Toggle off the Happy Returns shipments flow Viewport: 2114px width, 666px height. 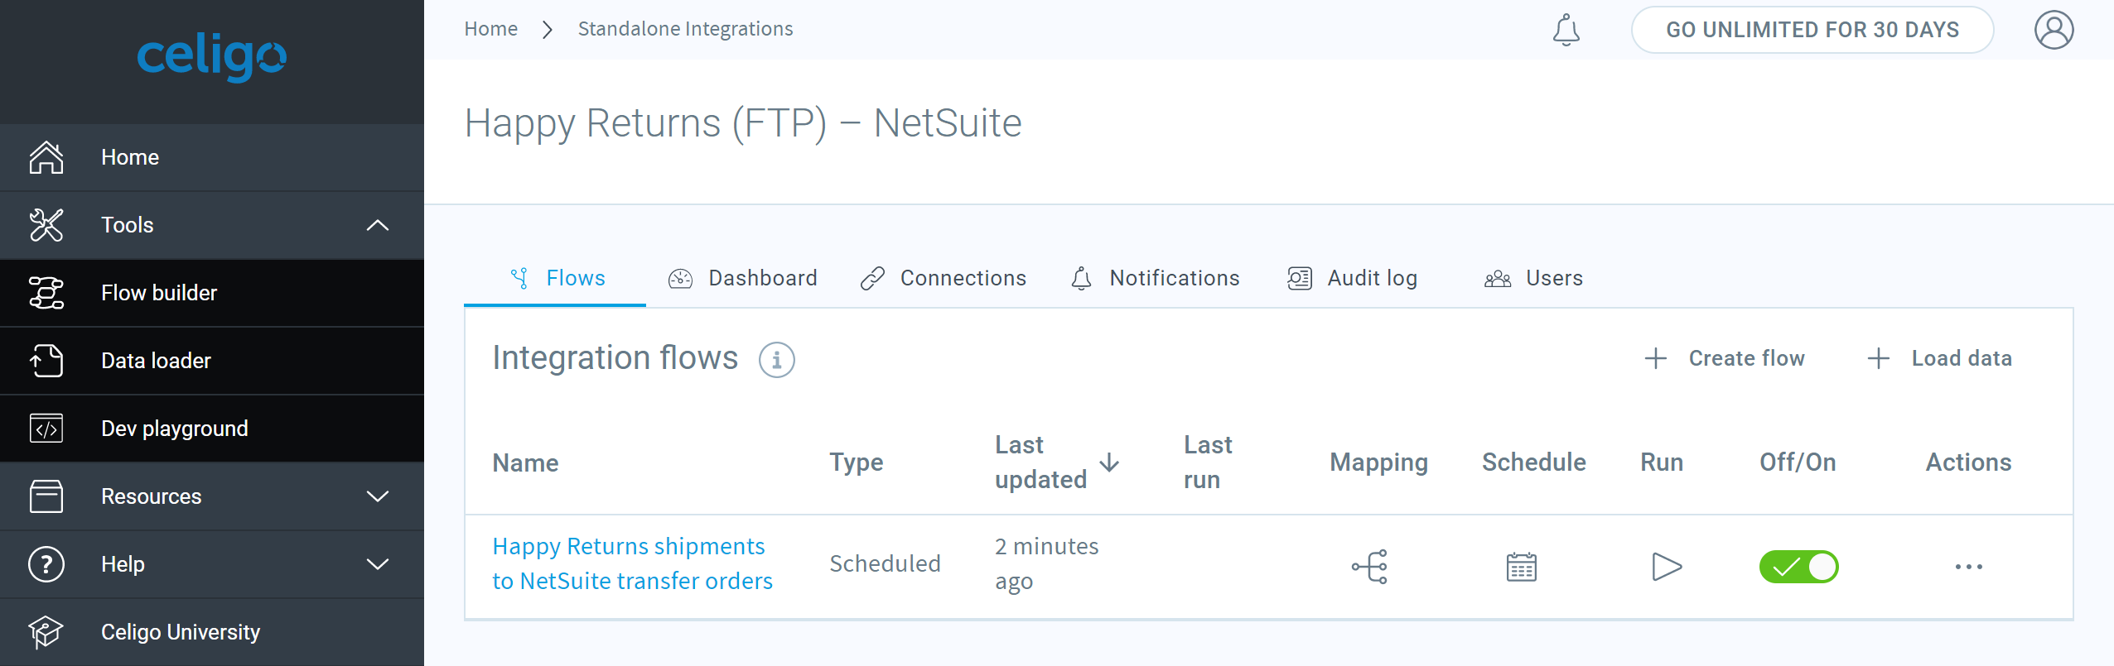(x=1798, y=567)
